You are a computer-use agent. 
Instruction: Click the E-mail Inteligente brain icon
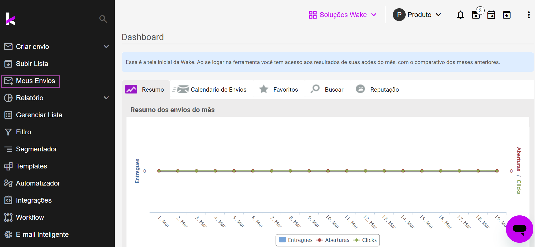tap(8, 234)
